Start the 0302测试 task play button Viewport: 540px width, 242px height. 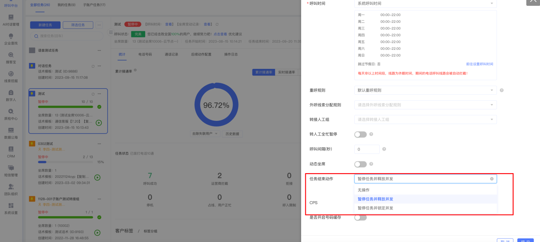[x=98, y=178]
